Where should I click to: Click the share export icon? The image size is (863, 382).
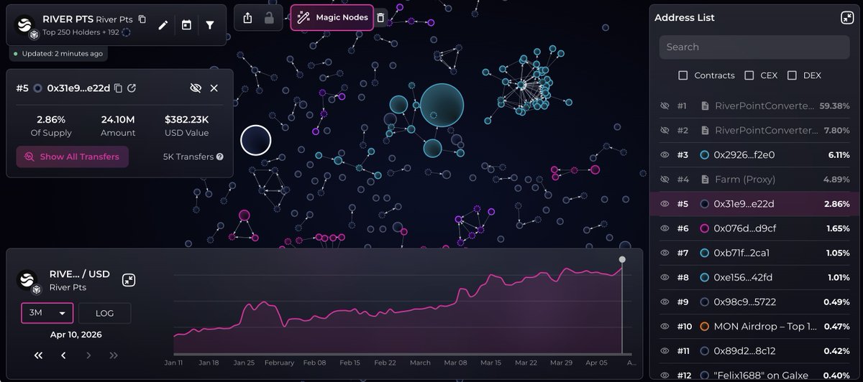tap(248, 18)
